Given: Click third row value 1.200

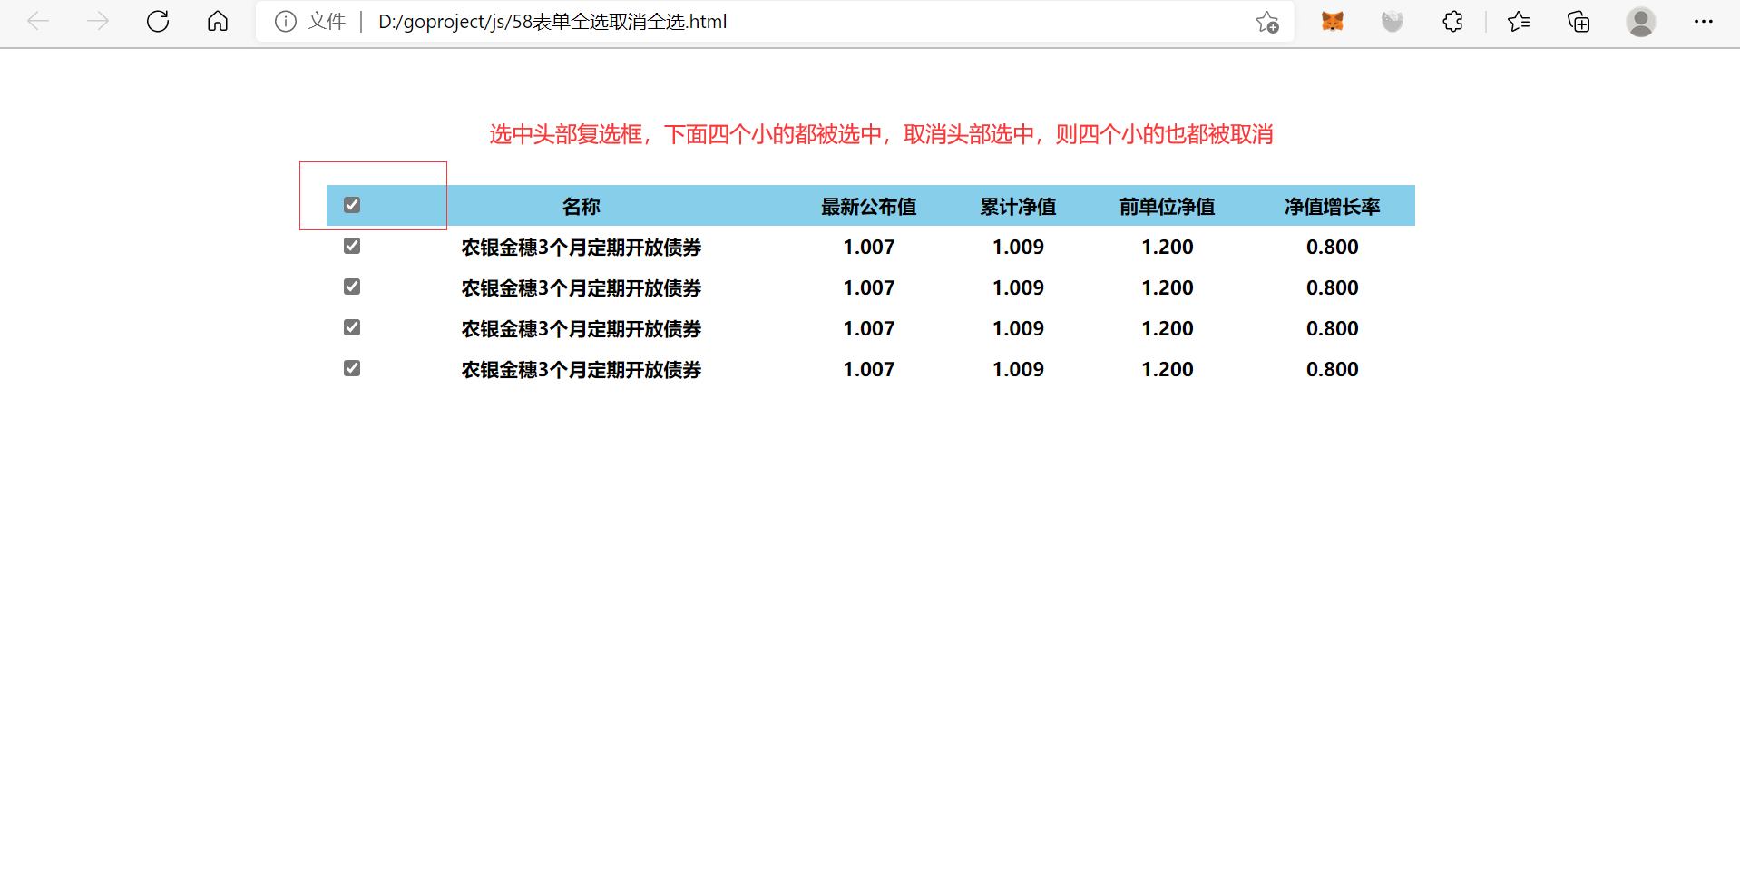Looking at the screenshot, I should coord(1168,328).
